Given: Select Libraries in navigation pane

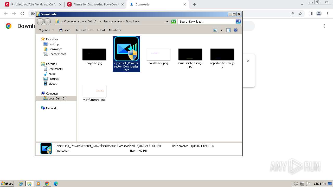Looking at the screenshot, I should [x=51, y=64].
